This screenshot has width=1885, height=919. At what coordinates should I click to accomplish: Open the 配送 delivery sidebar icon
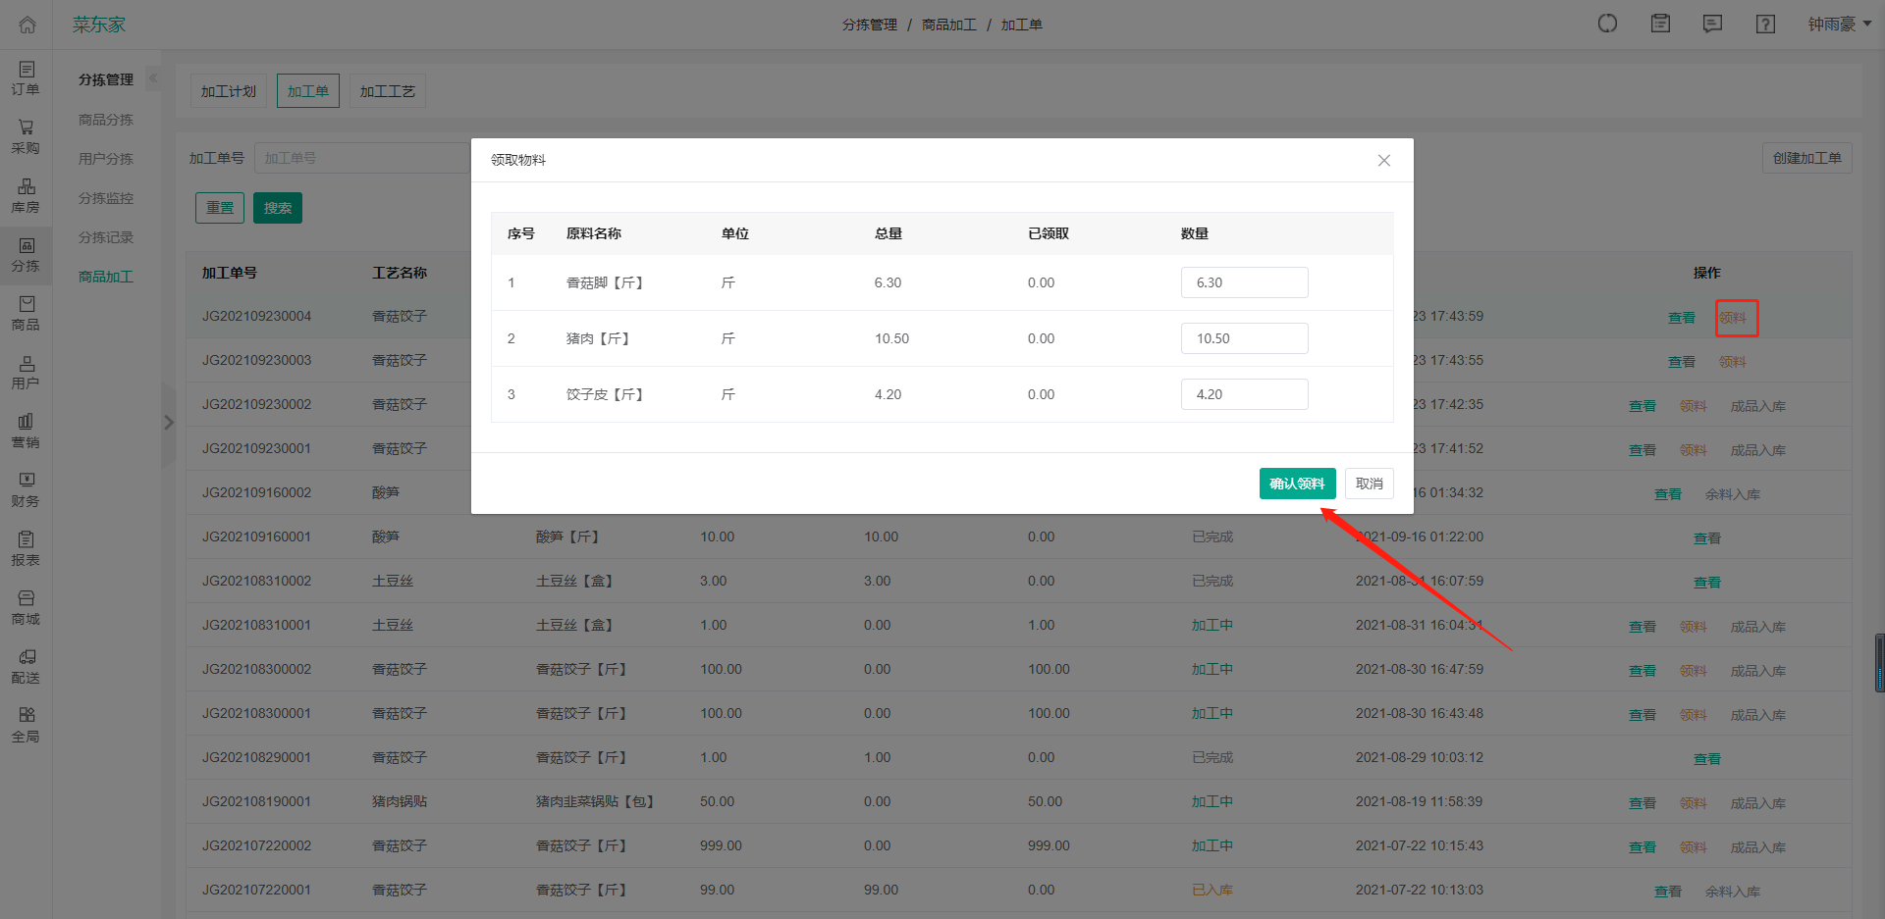[x=27, y=666]
